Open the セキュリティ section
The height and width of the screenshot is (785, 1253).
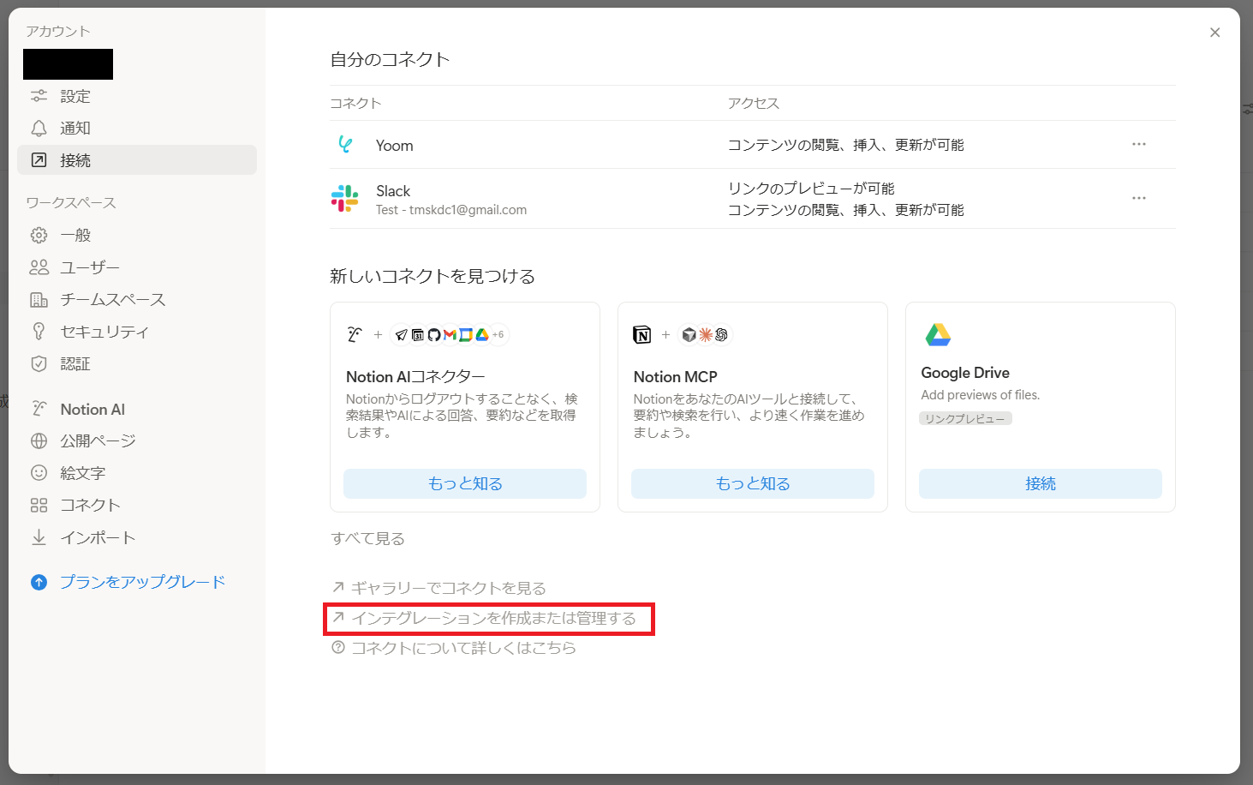137,332
